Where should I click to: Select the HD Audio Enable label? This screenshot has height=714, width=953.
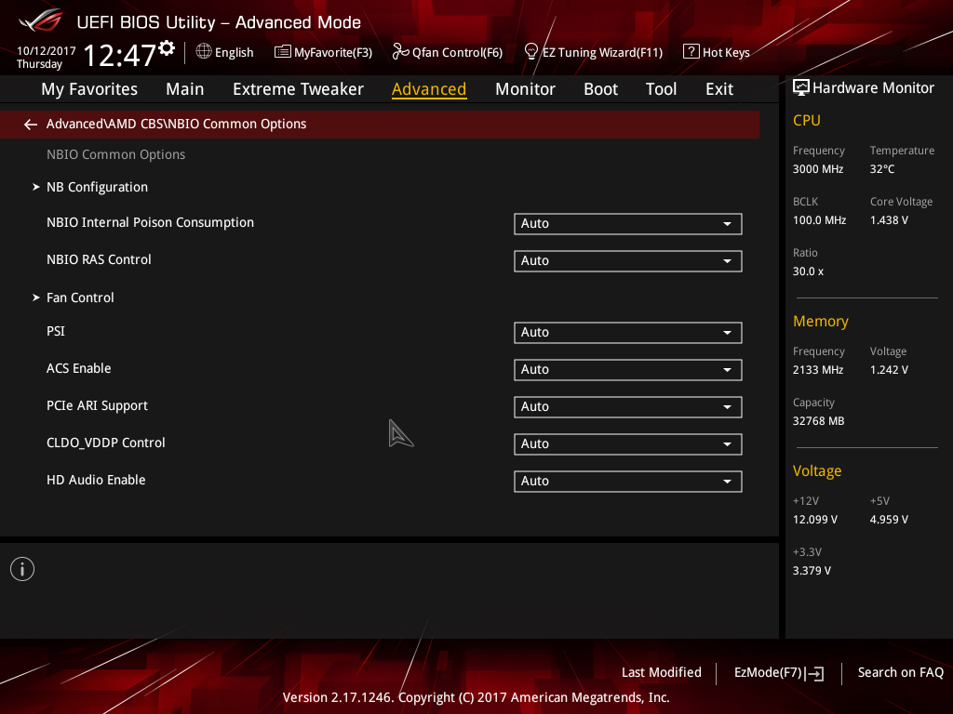[96, 481]
